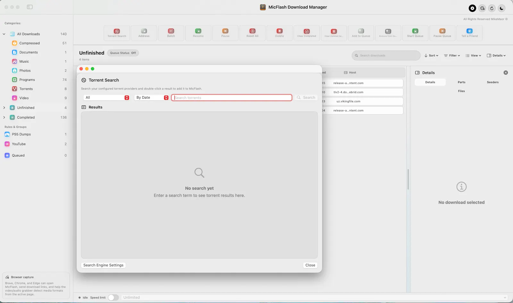Switch to the Parts tab
Screen dimensions: 513x303
[461, 82]
